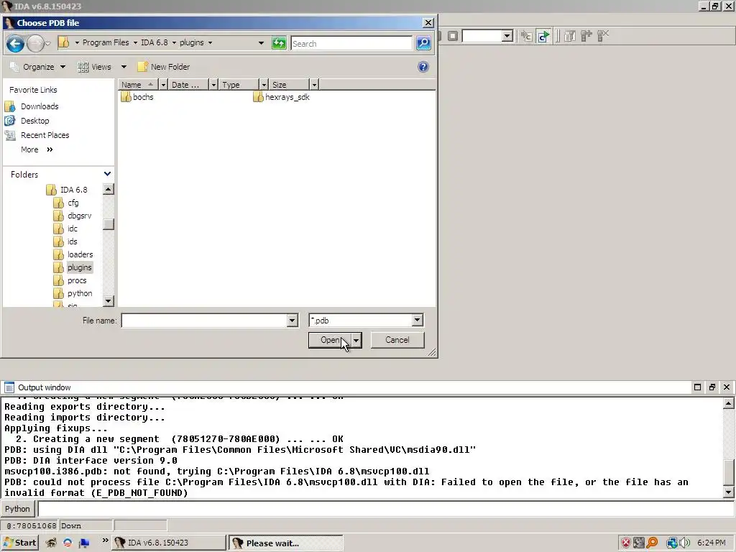
Task: Create a New Folder
Action: pos(164,67)
